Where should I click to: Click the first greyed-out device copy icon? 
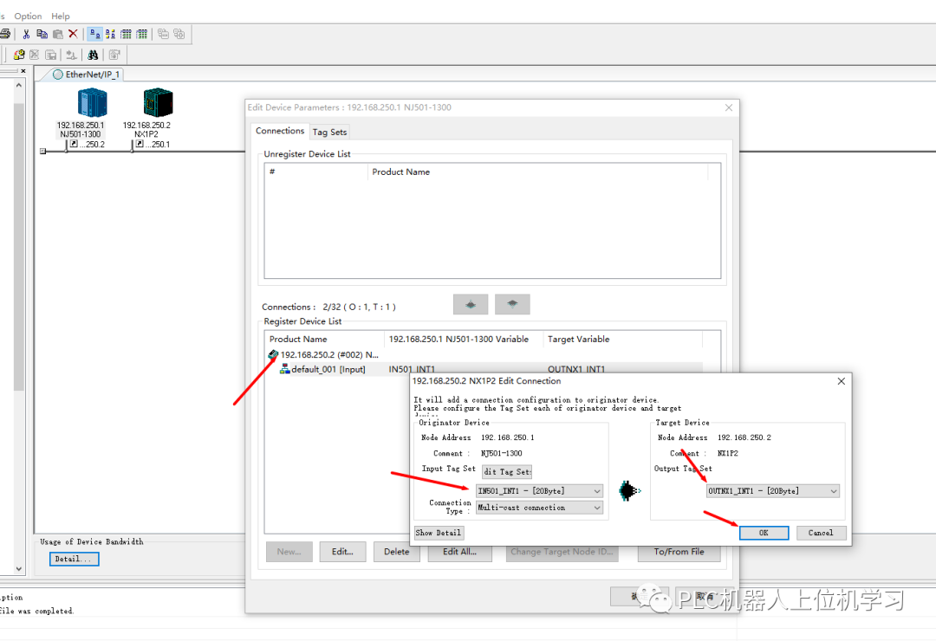pos(163,34)
